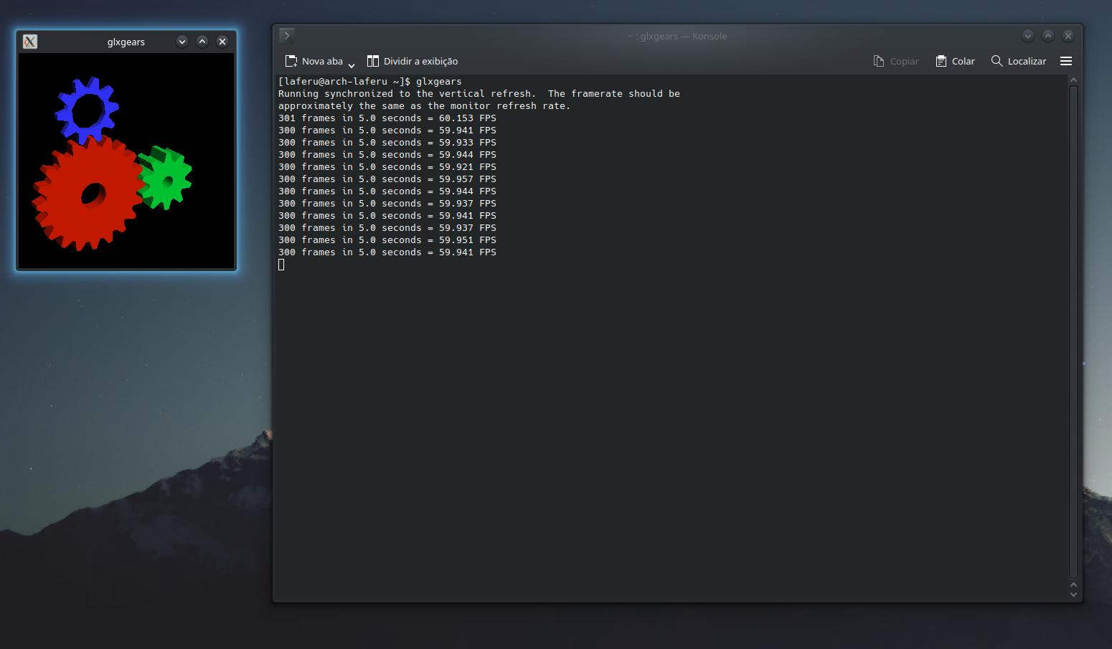Click the blue gear in glxgears window
The image size is (1112, 649).
(87, 110)
